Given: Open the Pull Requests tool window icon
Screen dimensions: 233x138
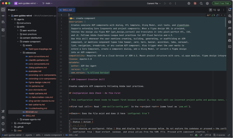Looking at the screenshot, I should coord(3,22).
